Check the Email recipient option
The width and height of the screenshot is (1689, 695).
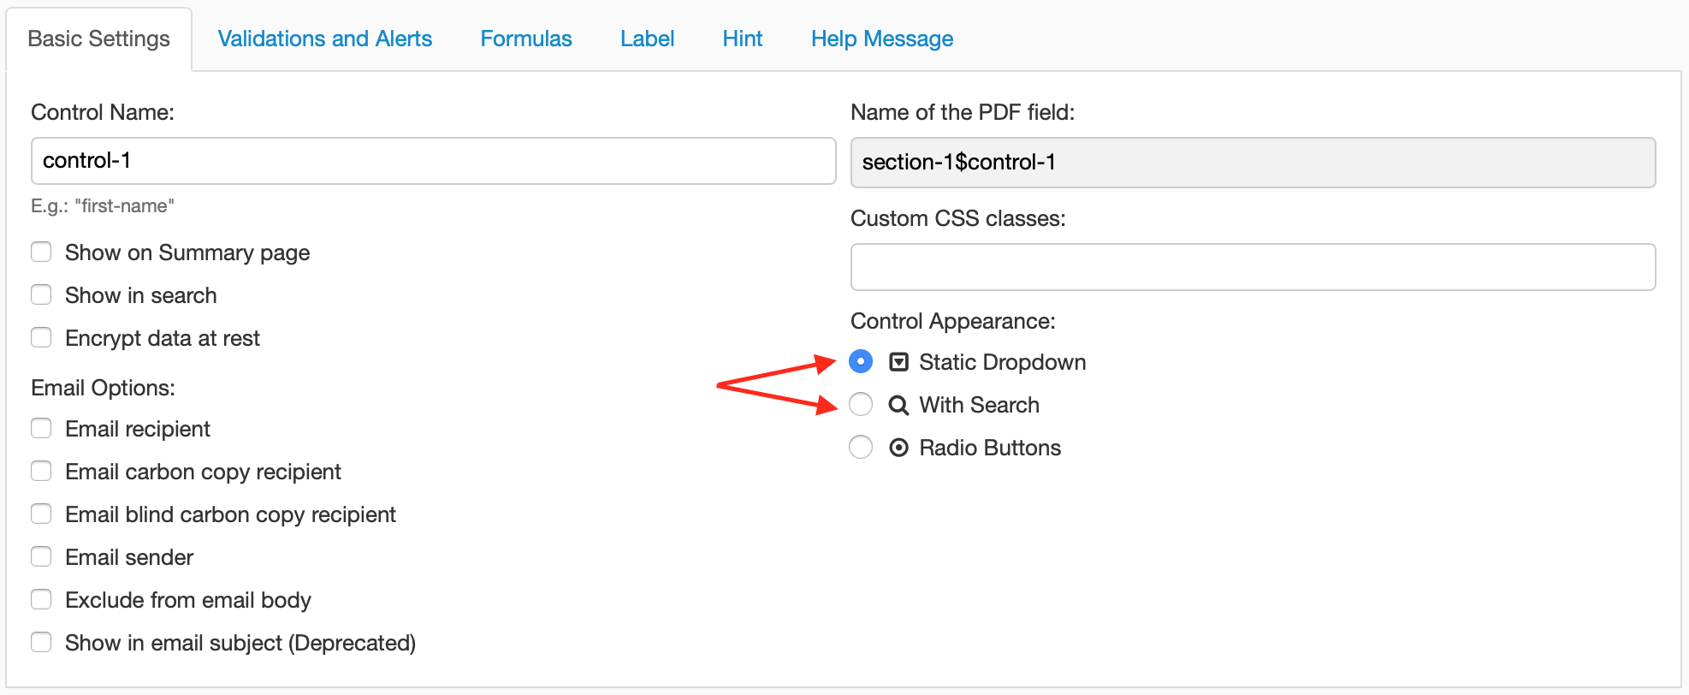[41, 428]
